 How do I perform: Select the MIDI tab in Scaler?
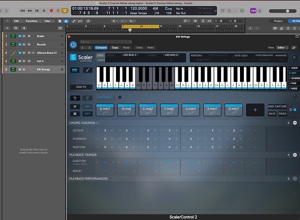click(x=100, y=55)
